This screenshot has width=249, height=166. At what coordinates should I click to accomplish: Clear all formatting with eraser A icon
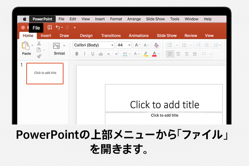click(x=156, y=45)
